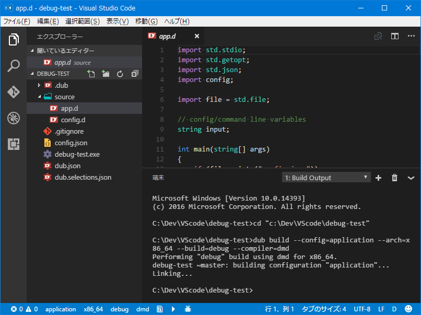
Task: Click the debug bug icon in status bar
Action: click(188, 309)
